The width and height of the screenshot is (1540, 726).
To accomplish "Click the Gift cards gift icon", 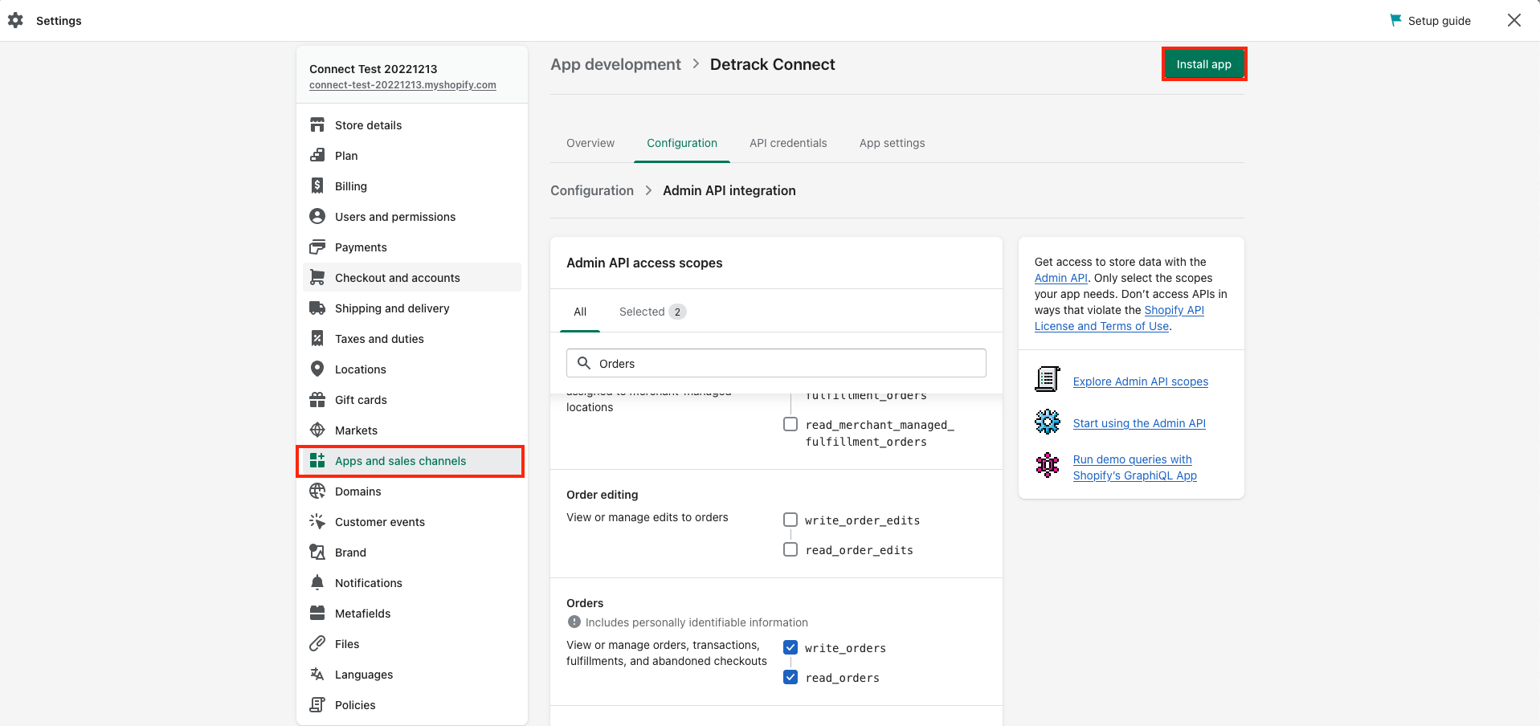I will click(x=317, y=400).
